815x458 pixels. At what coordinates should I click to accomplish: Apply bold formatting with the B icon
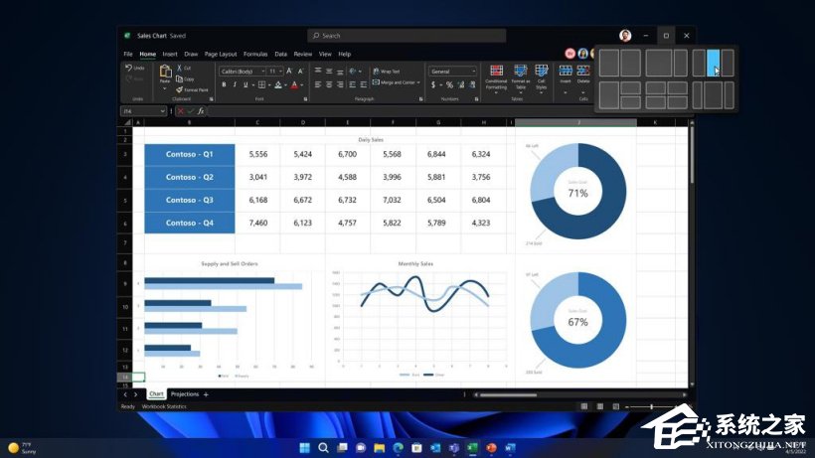pos(225,84)
